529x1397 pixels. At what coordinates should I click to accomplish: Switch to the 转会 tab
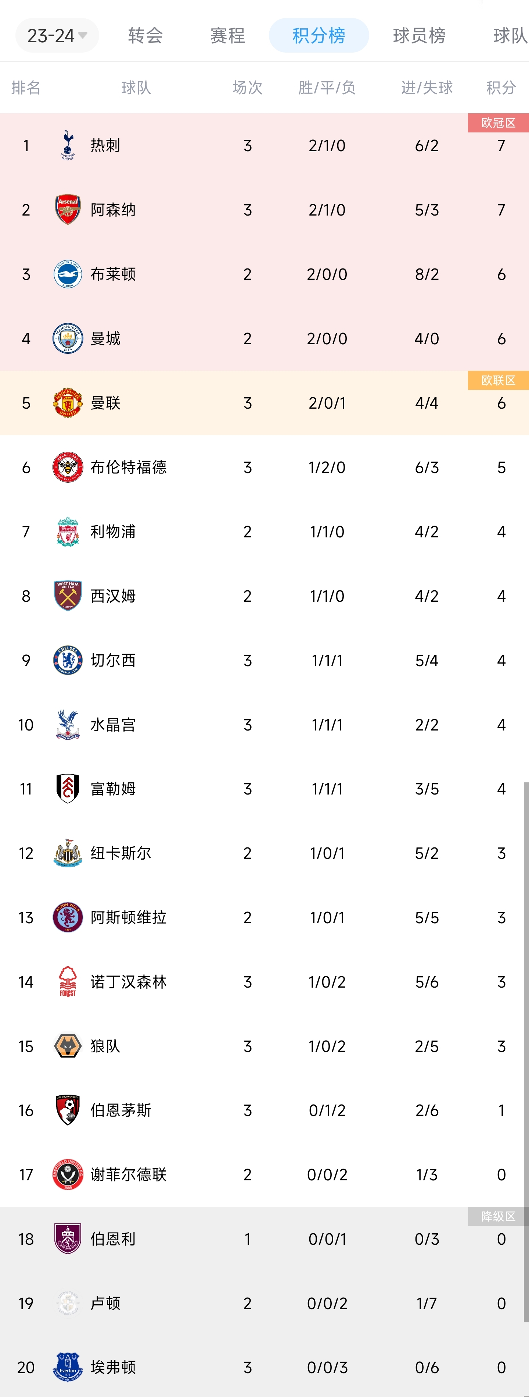(x=145, y=36)
